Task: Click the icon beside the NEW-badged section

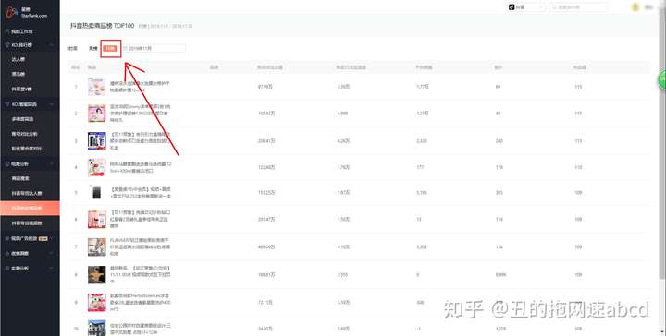Action: pyautogui.click(x=7, y=238)
